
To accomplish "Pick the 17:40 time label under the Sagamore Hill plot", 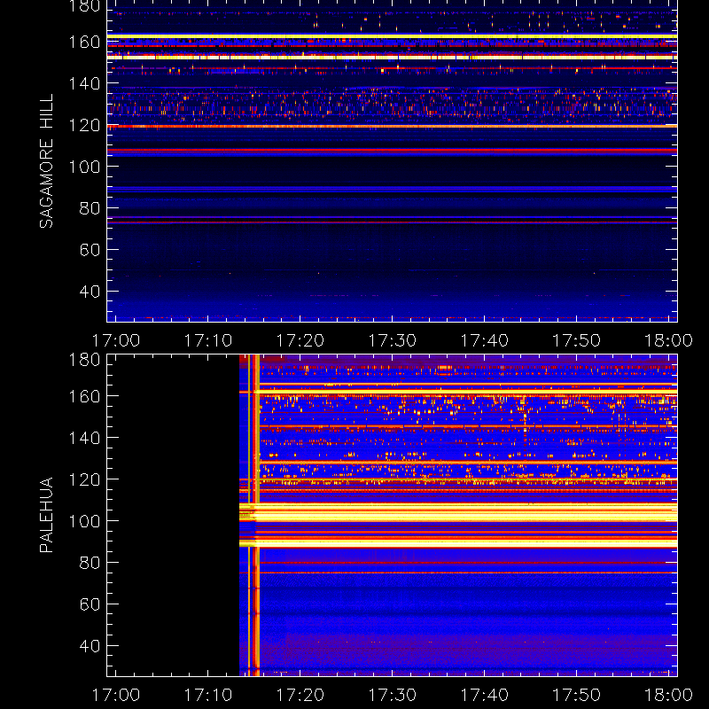I will 485,340.
